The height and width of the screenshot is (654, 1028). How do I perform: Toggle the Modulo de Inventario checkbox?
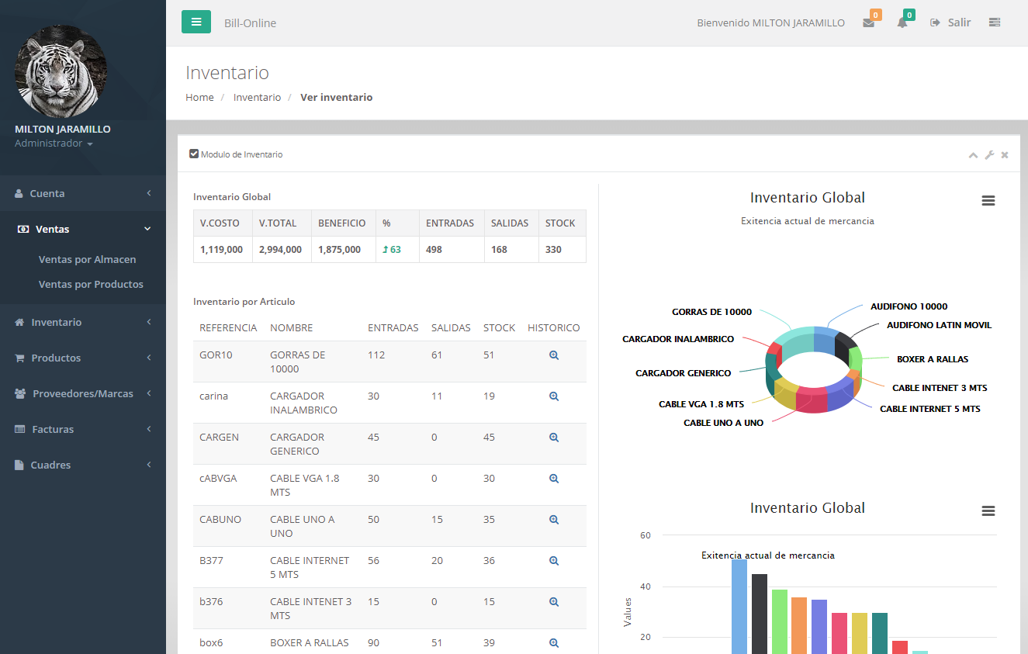point(194,154)
